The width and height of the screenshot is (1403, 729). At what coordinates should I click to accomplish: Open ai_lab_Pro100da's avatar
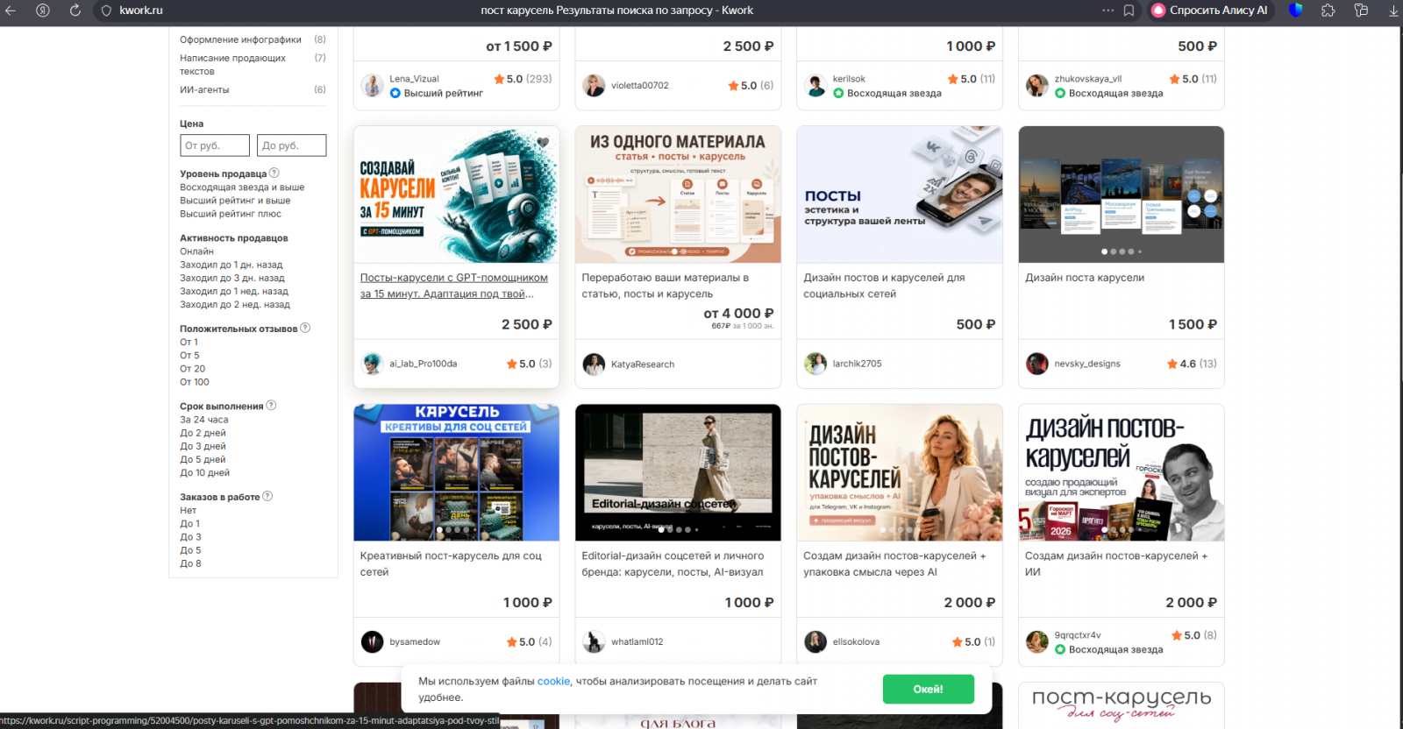[373, 364]
